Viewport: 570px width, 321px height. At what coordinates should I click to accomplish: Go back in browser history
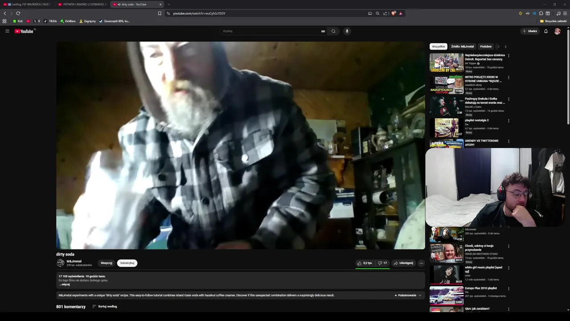pyautogui.click(x=5, y=13)
